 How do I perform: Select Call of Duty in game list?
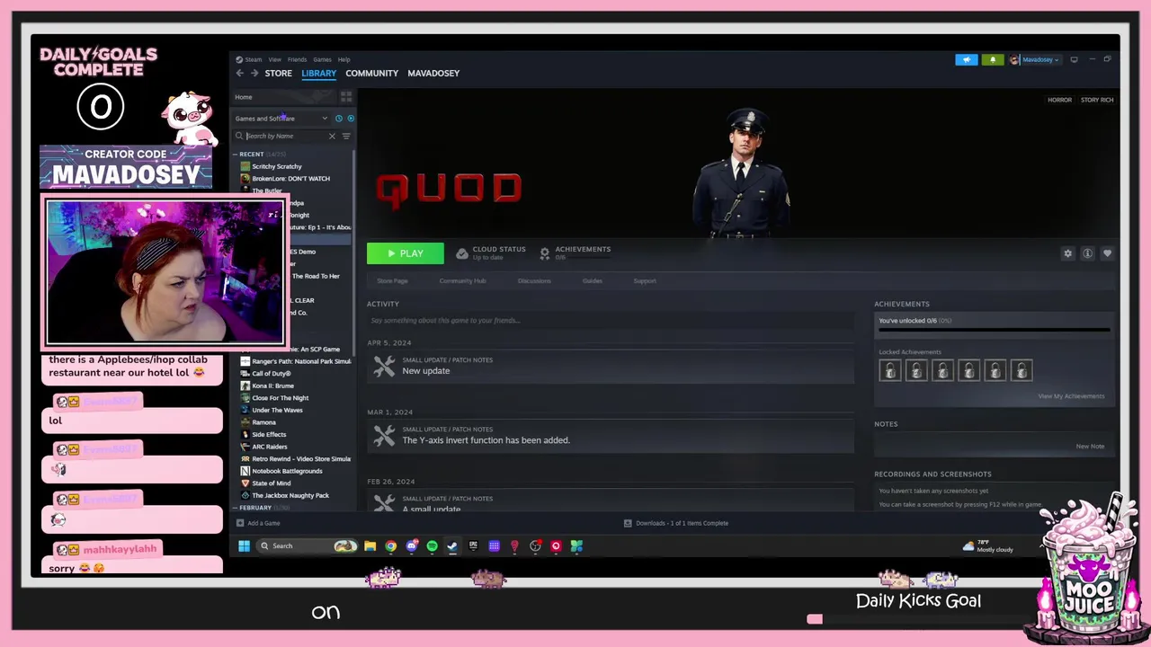click(272, 374)
